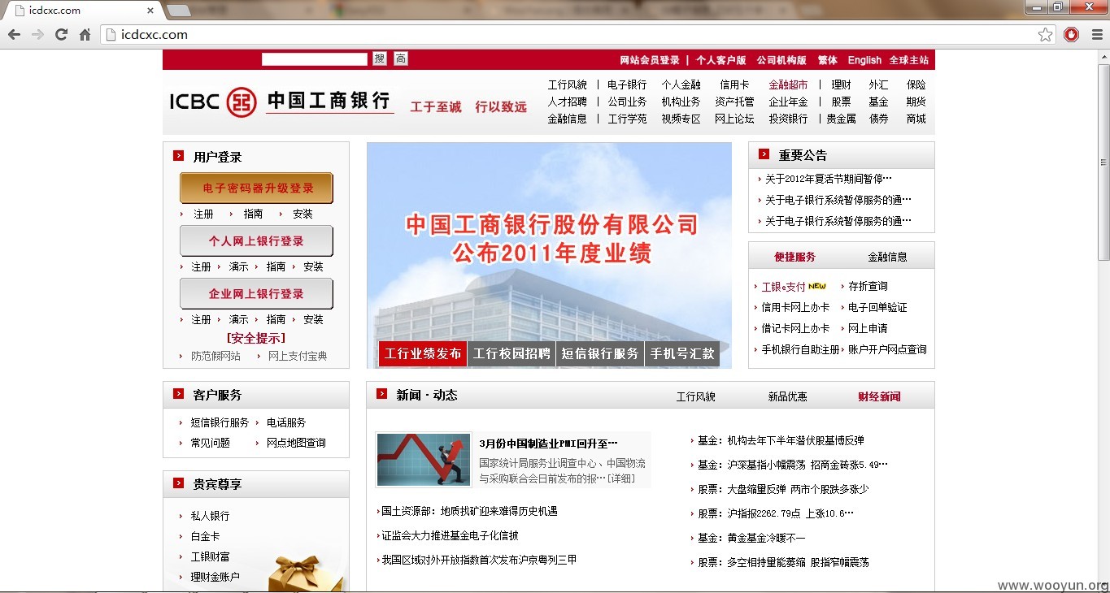Open the 黄金基金冷暖不一 fund headline
1110x593 pixels.
(x=766, y=538)
